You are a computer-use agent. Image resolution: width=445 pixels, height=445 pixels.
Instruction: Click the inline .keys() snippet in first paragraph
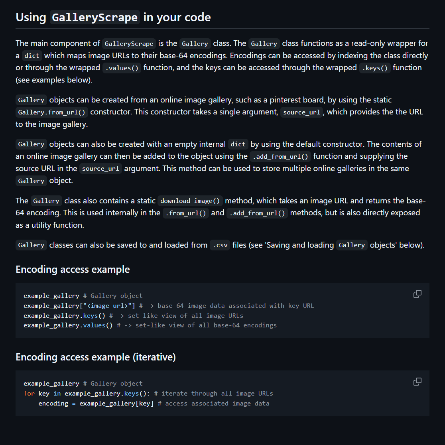coord(375,68)
